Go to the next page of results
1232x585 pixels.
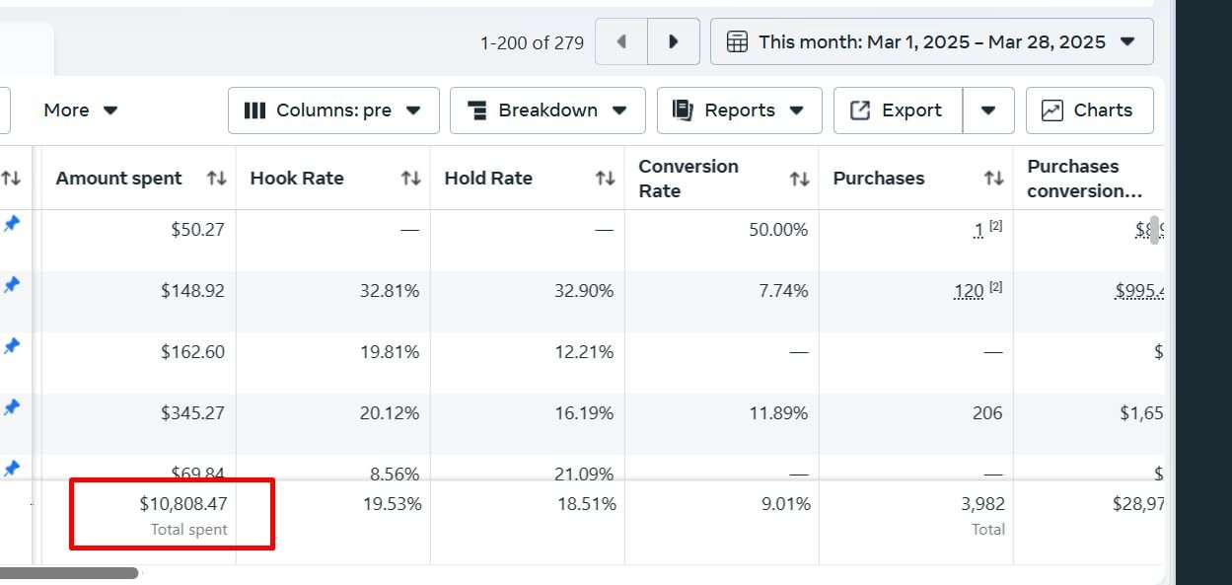(x=674, y=41)
